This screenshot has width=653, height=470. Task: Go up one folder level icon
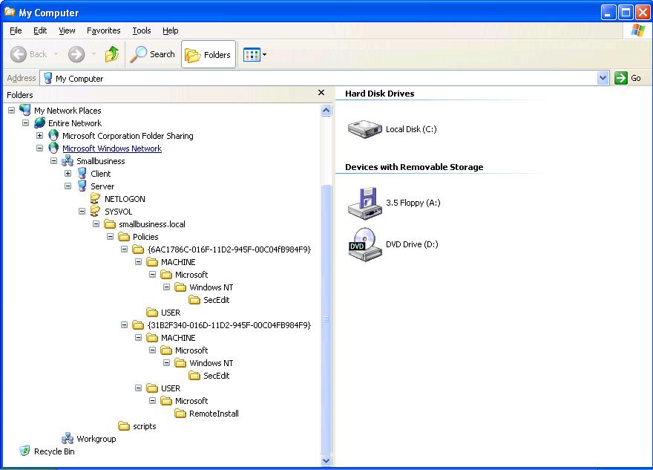coord(111,54)
